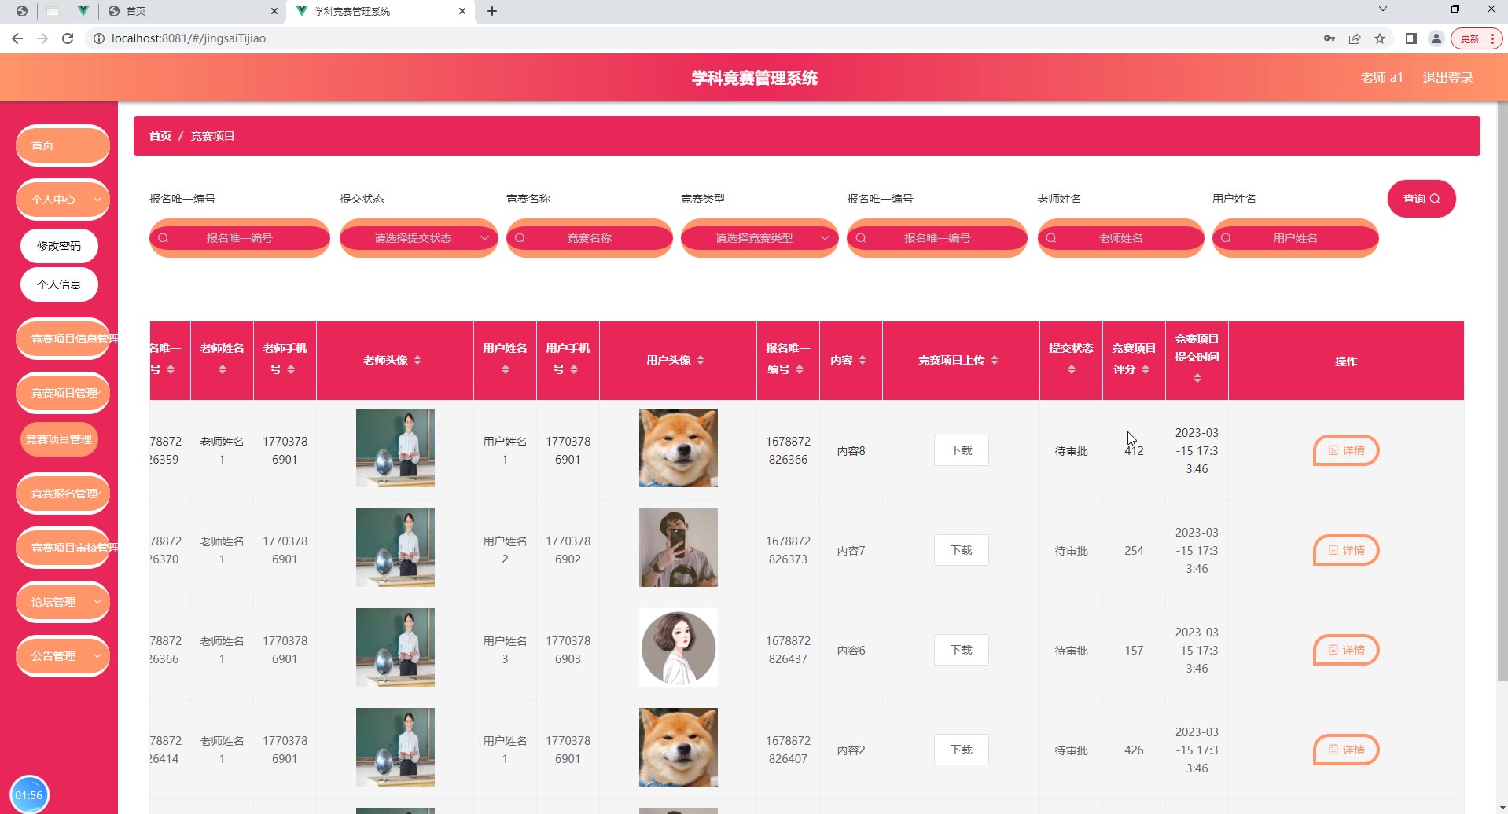The image size is (1508, 814).
Task: Sort by 用户姓名 column arrows
Action: point(506,369)
